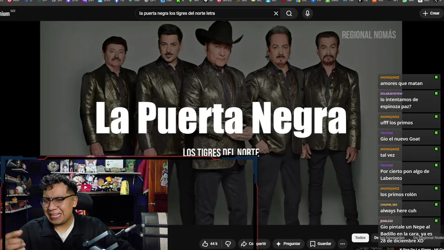
Task: Click chat message 'lo intentamos de espinoza paz?'
Action: [x=399, y=103]
